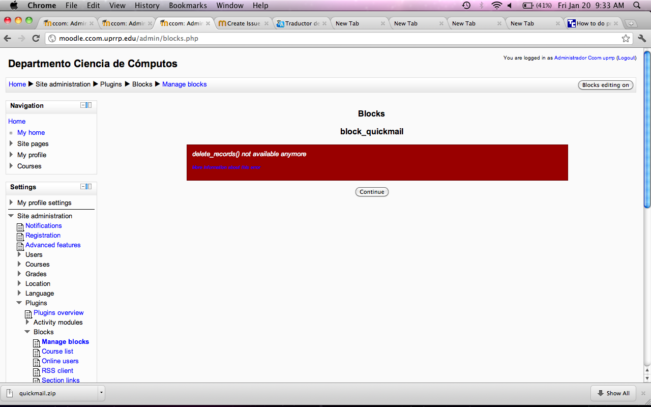
Task: Follow the Logout link
Action: [x=627, y=58]
